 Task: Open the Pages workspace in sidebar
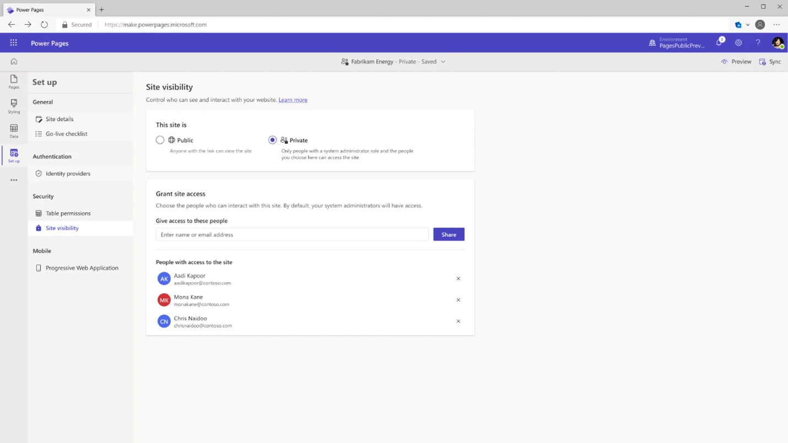pos(13,83)
